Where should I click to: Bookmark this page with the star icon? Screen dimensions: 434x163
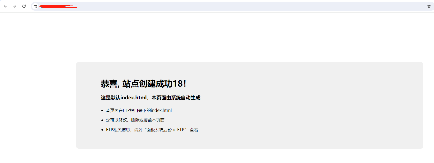(x=429, y=6)
